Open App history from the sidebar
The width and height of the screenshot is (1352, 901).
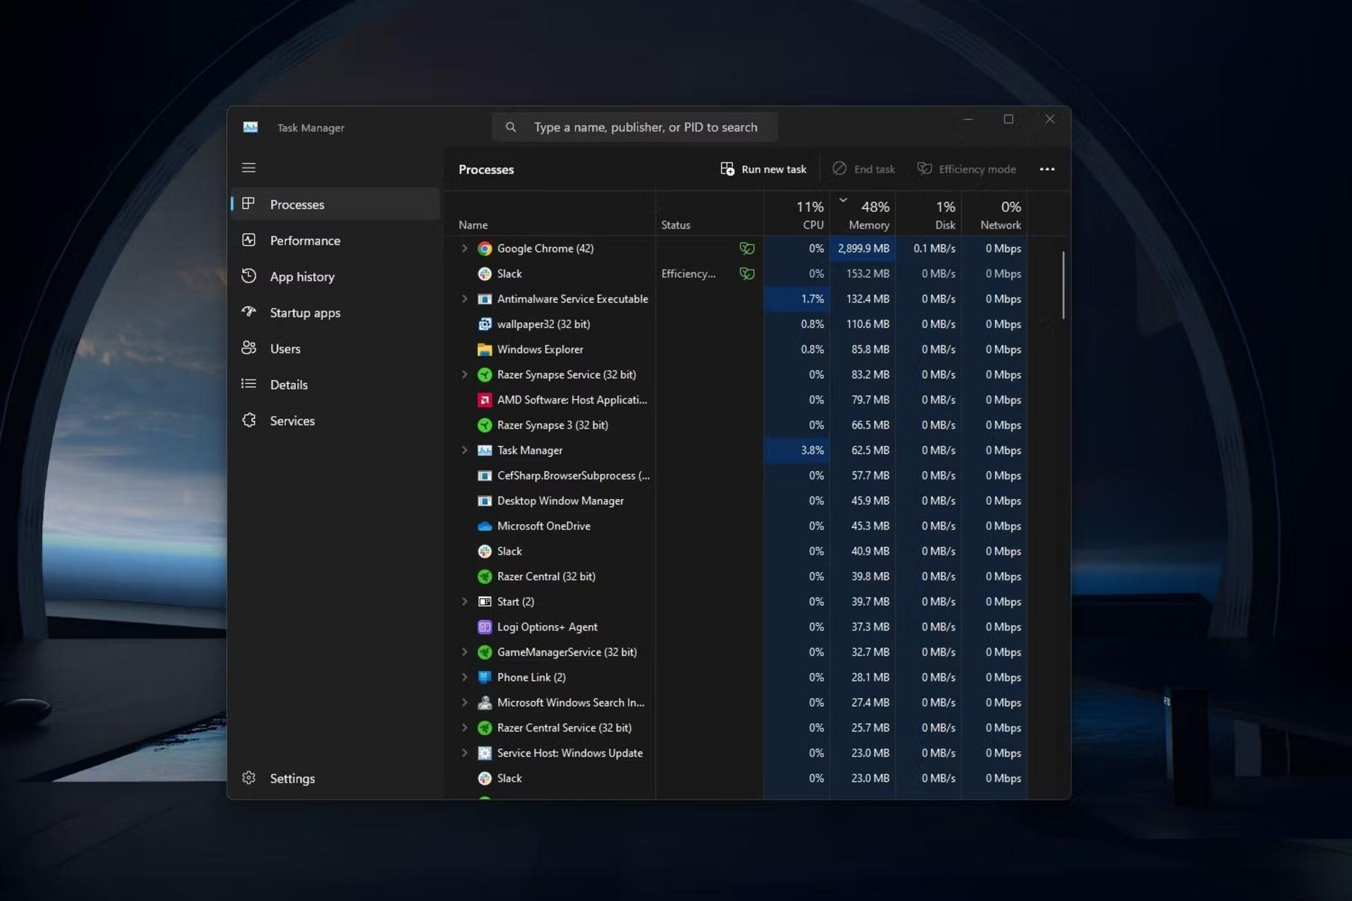(x=301, y=277)
